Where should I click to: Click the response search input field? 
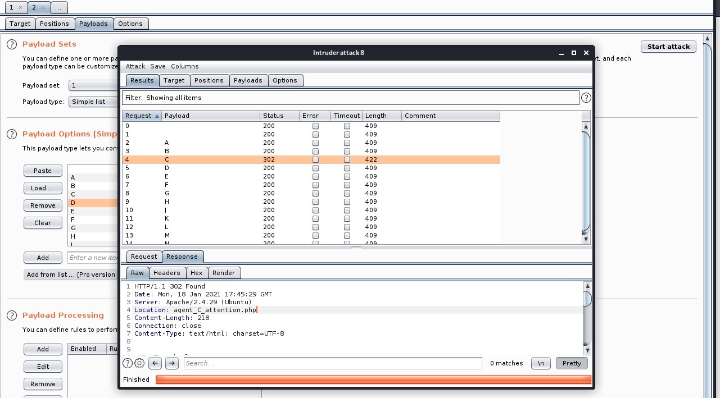pos(332,363)
